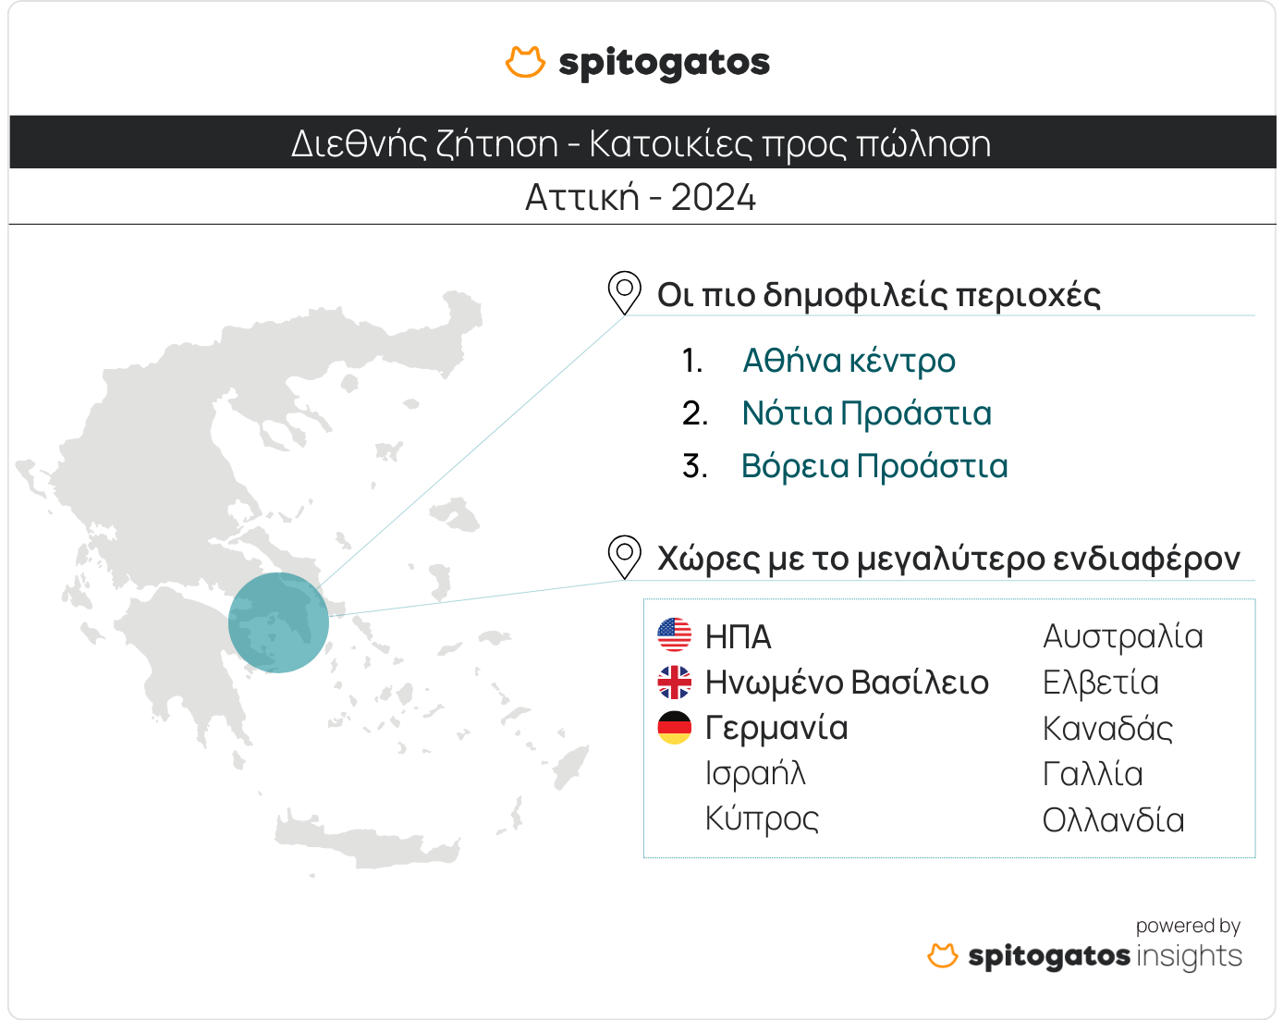Click the United Kingdom flag icon
Viewport: 1283px width, 1021px height.
tap(674, 682)
